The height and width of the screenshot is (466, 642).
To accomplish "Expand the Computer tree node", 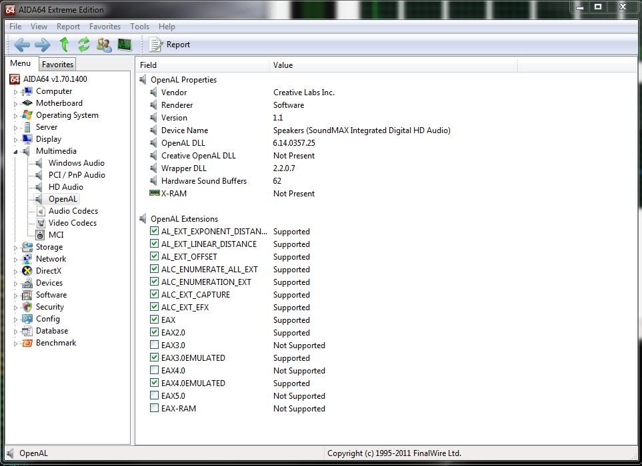I will 15,92.
